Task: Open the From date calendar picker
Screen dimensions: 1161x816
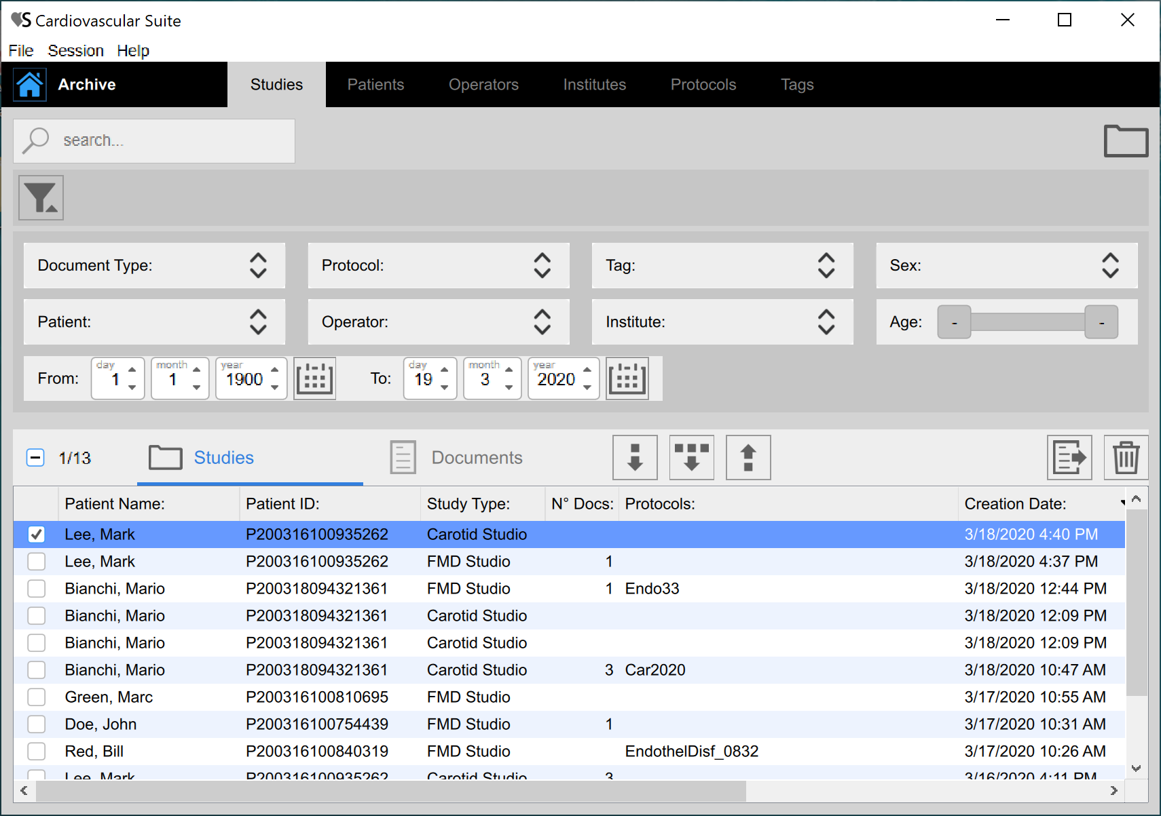Action: click(x=314, y=378)
